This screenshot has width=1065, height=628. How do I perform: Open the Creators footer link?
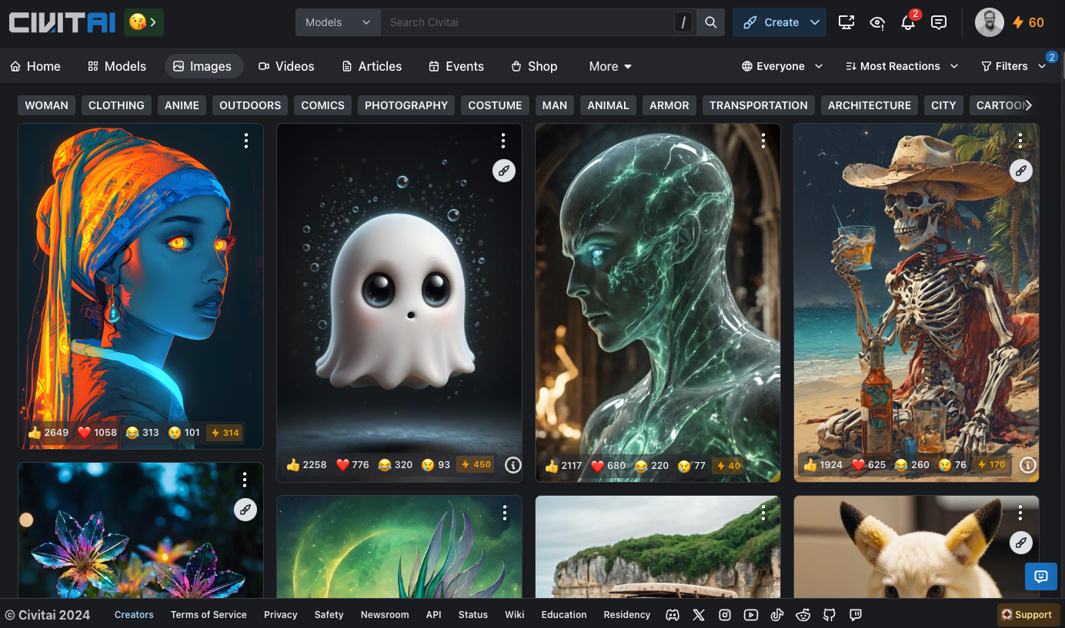(134, 615)
